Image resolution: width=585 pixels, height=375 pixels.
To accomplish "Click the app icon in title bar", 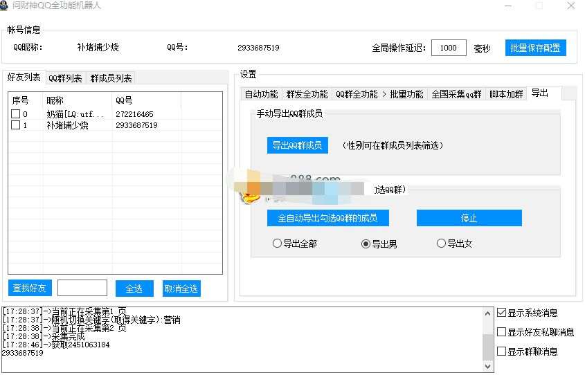I will tap(3, 6).
